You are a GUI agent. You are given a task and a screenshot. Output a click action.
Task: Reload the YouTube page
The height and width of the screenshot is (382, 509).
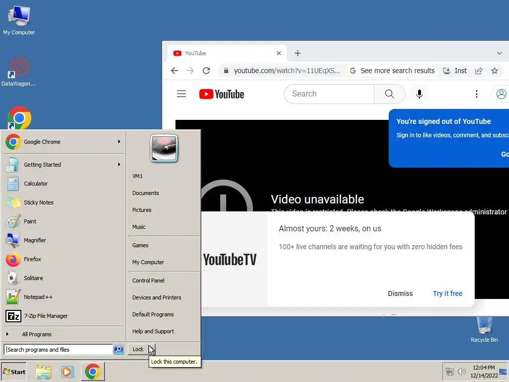point(206,71)
